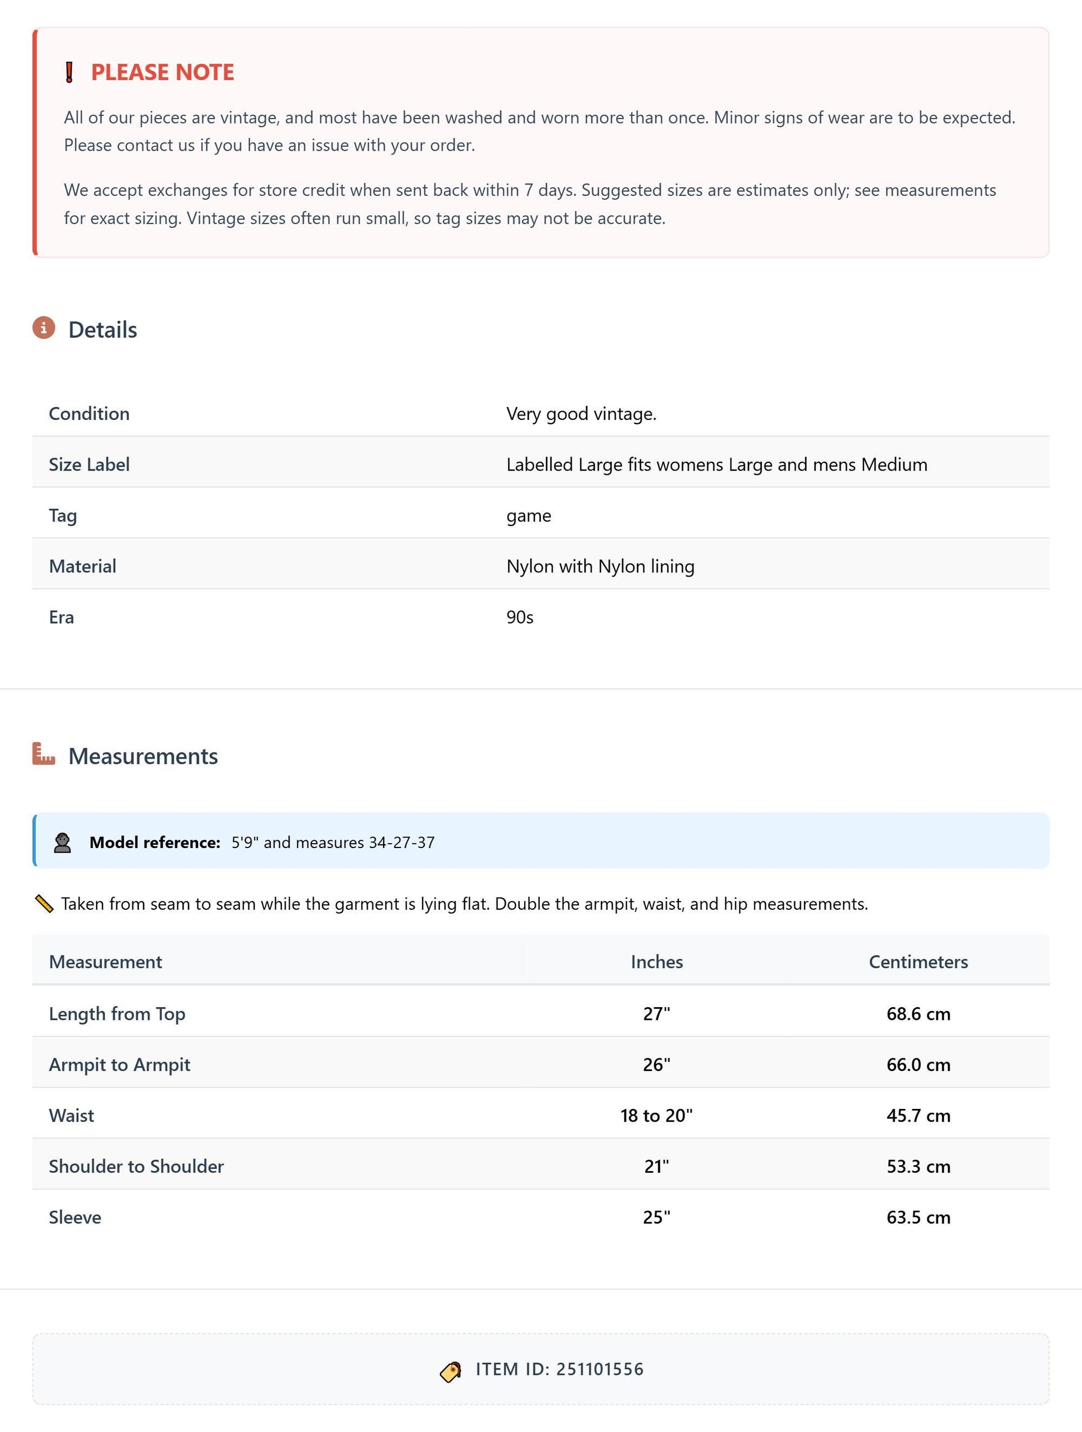Image resolution: width=1082 pixels, height=1432 pixels.
Task: Click the Inches column header
Action: tap(657, 962)
